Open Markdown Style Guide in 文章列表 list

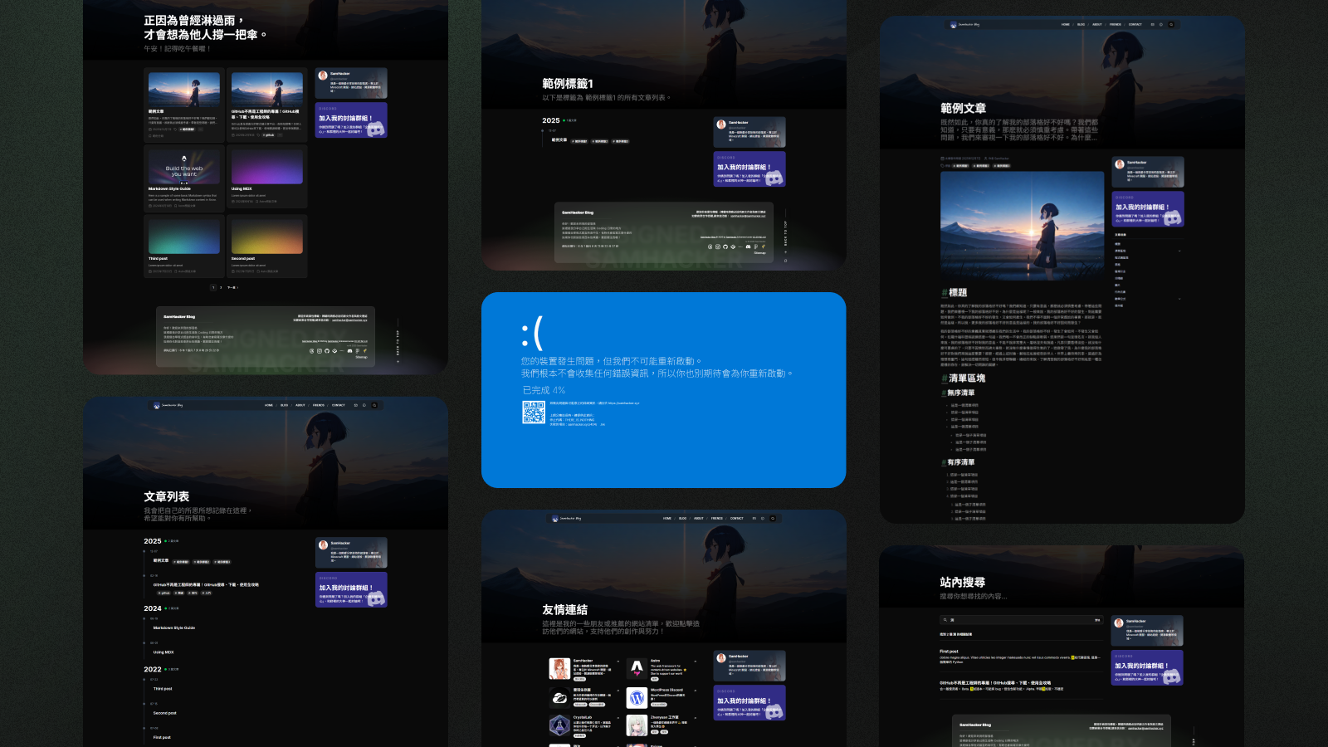(x=174, y=627)
